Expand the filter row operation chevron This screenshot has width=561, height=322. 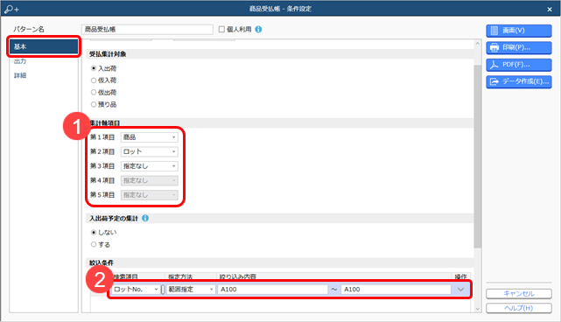461,289
